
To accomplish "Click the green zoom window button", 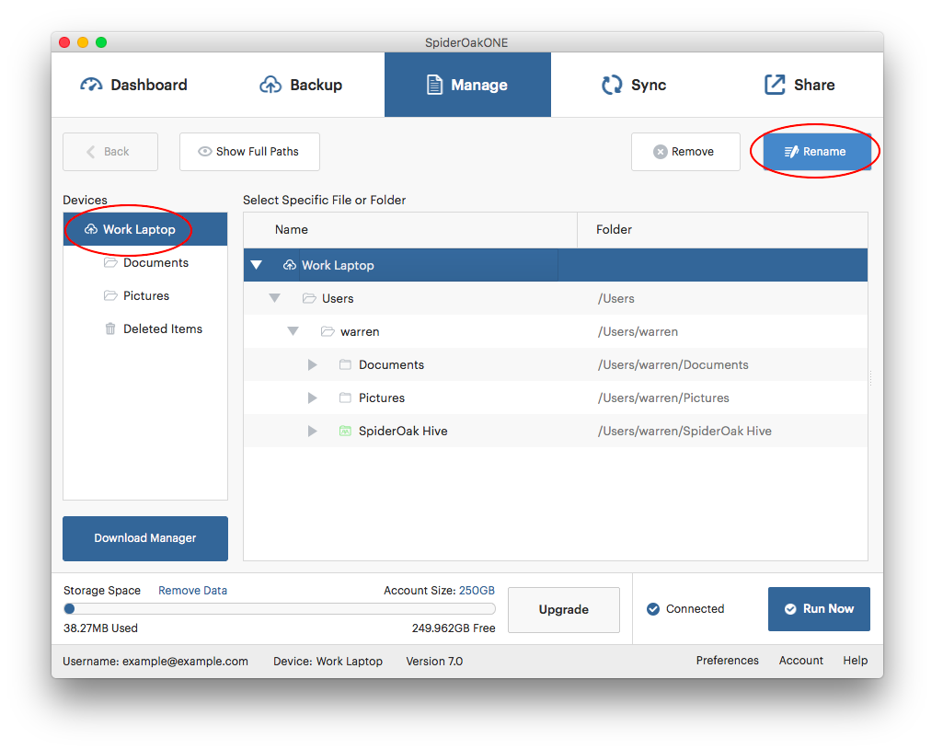I will [101, 42].
